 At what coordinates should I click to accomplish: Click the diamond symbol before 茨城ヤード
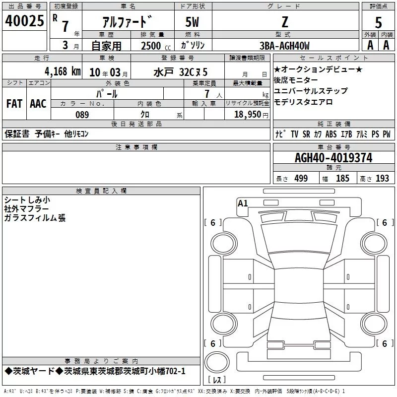point(8,371)
